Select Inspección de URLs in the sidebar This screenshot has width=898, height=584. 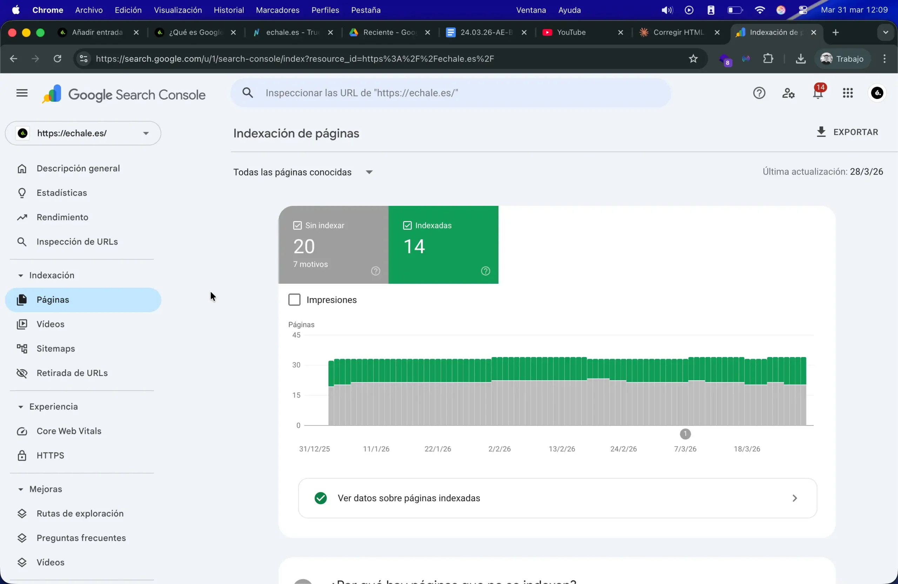tap(76, 242)
